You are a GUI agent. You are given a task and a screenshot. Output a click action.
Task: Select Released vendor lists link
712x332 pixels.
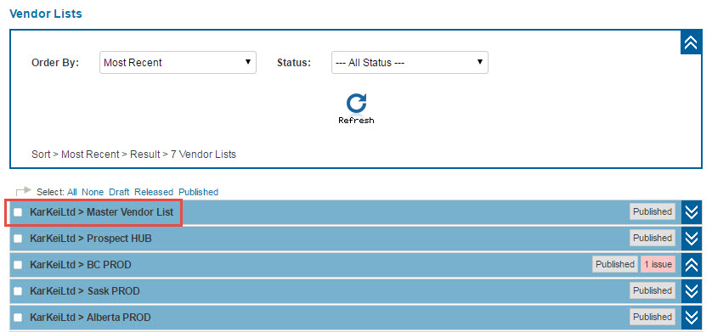154,192
